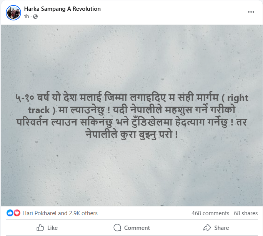Like the post using Like label
This screenshot has width=263, height=236.
(x=53, y=228)
